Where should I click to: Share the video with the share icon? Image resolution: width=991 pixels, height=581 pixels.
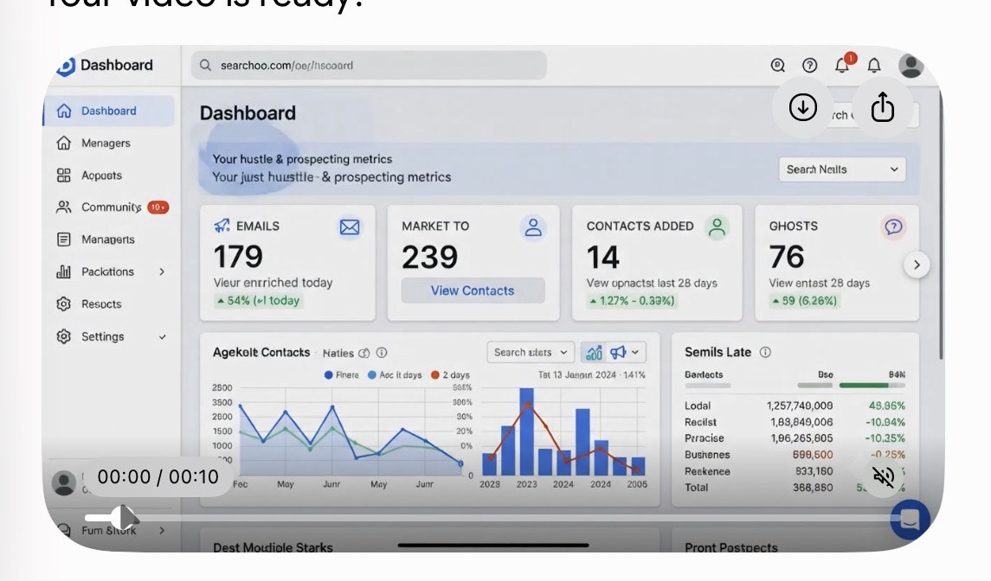click(x=882, y=107)
